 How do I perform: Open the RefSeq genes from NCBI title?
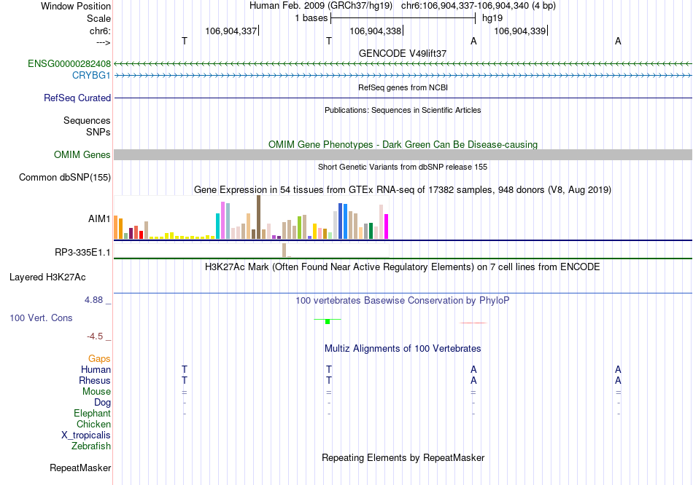click(403, 88)
